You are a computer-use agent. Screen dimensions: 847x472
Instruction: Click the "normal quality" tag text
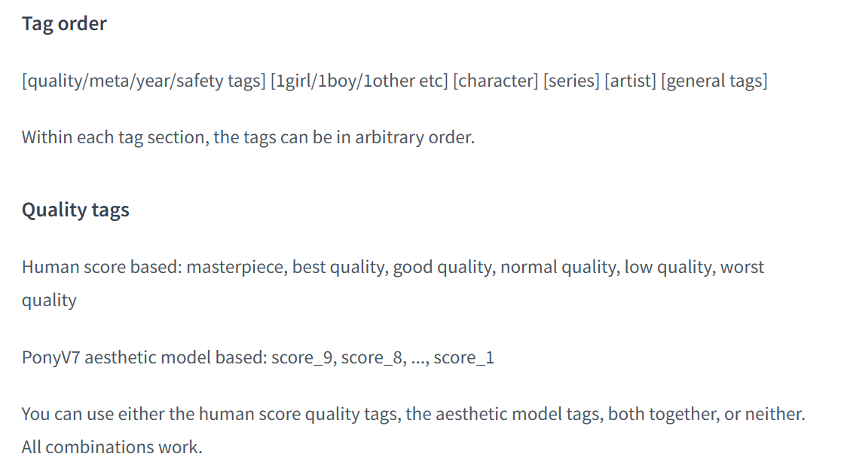pos(558,267)
